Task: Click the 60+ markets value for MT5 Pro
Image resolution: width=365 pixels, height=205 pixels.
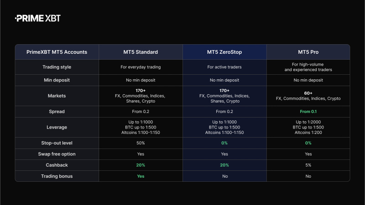Action: (308, 93)
